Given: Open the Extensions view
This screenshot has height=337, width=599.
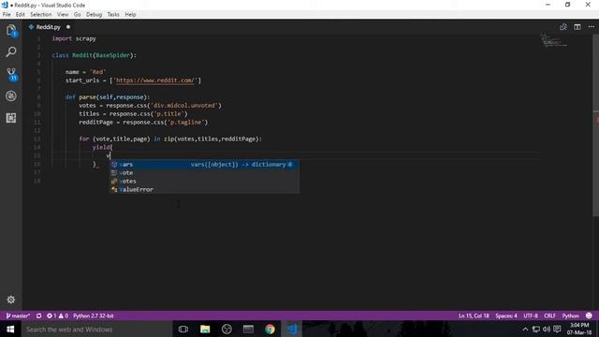Looking at the screenshot, I should pos(11,118).
